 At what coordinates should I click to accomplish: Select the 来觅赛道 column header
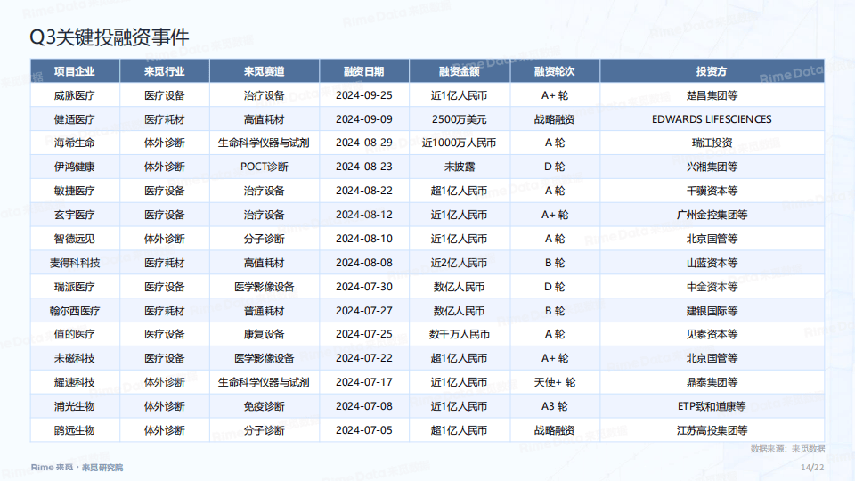click(x=265, y=71)
